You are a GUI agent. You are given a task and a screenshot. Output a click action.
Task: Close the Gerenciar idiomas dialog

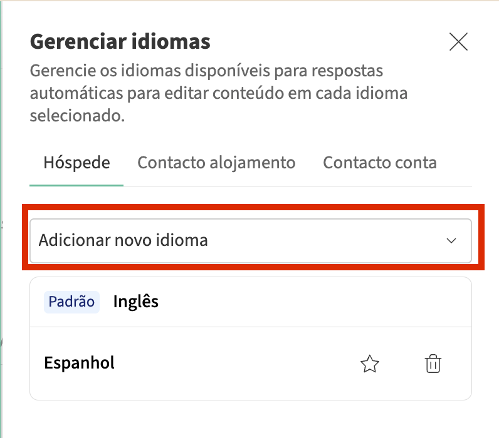[x=459, y=42]
